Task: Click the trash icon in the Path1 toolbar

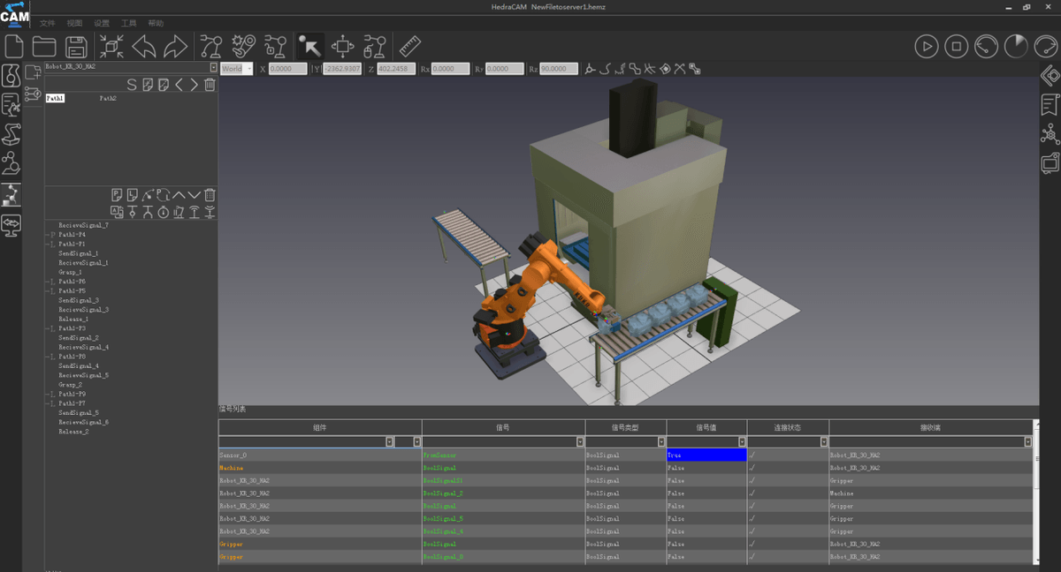Action: click(210, 85)
